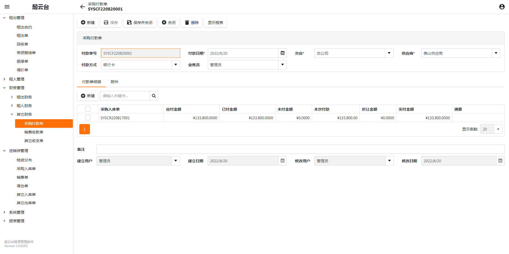The image size is (509, 254).
Task: Open 回收单 in sidebar
Action: click(x=22, y=44)
